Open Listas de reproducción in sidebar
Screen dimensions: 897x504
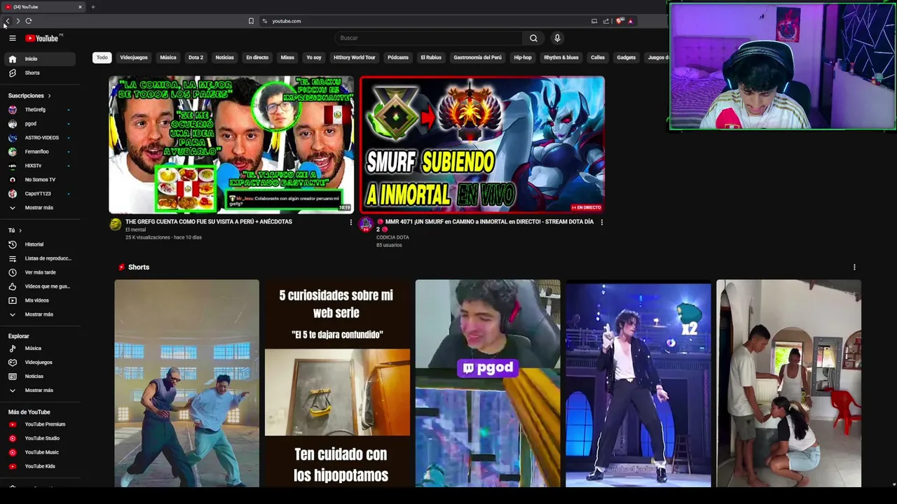coord(40,258)
